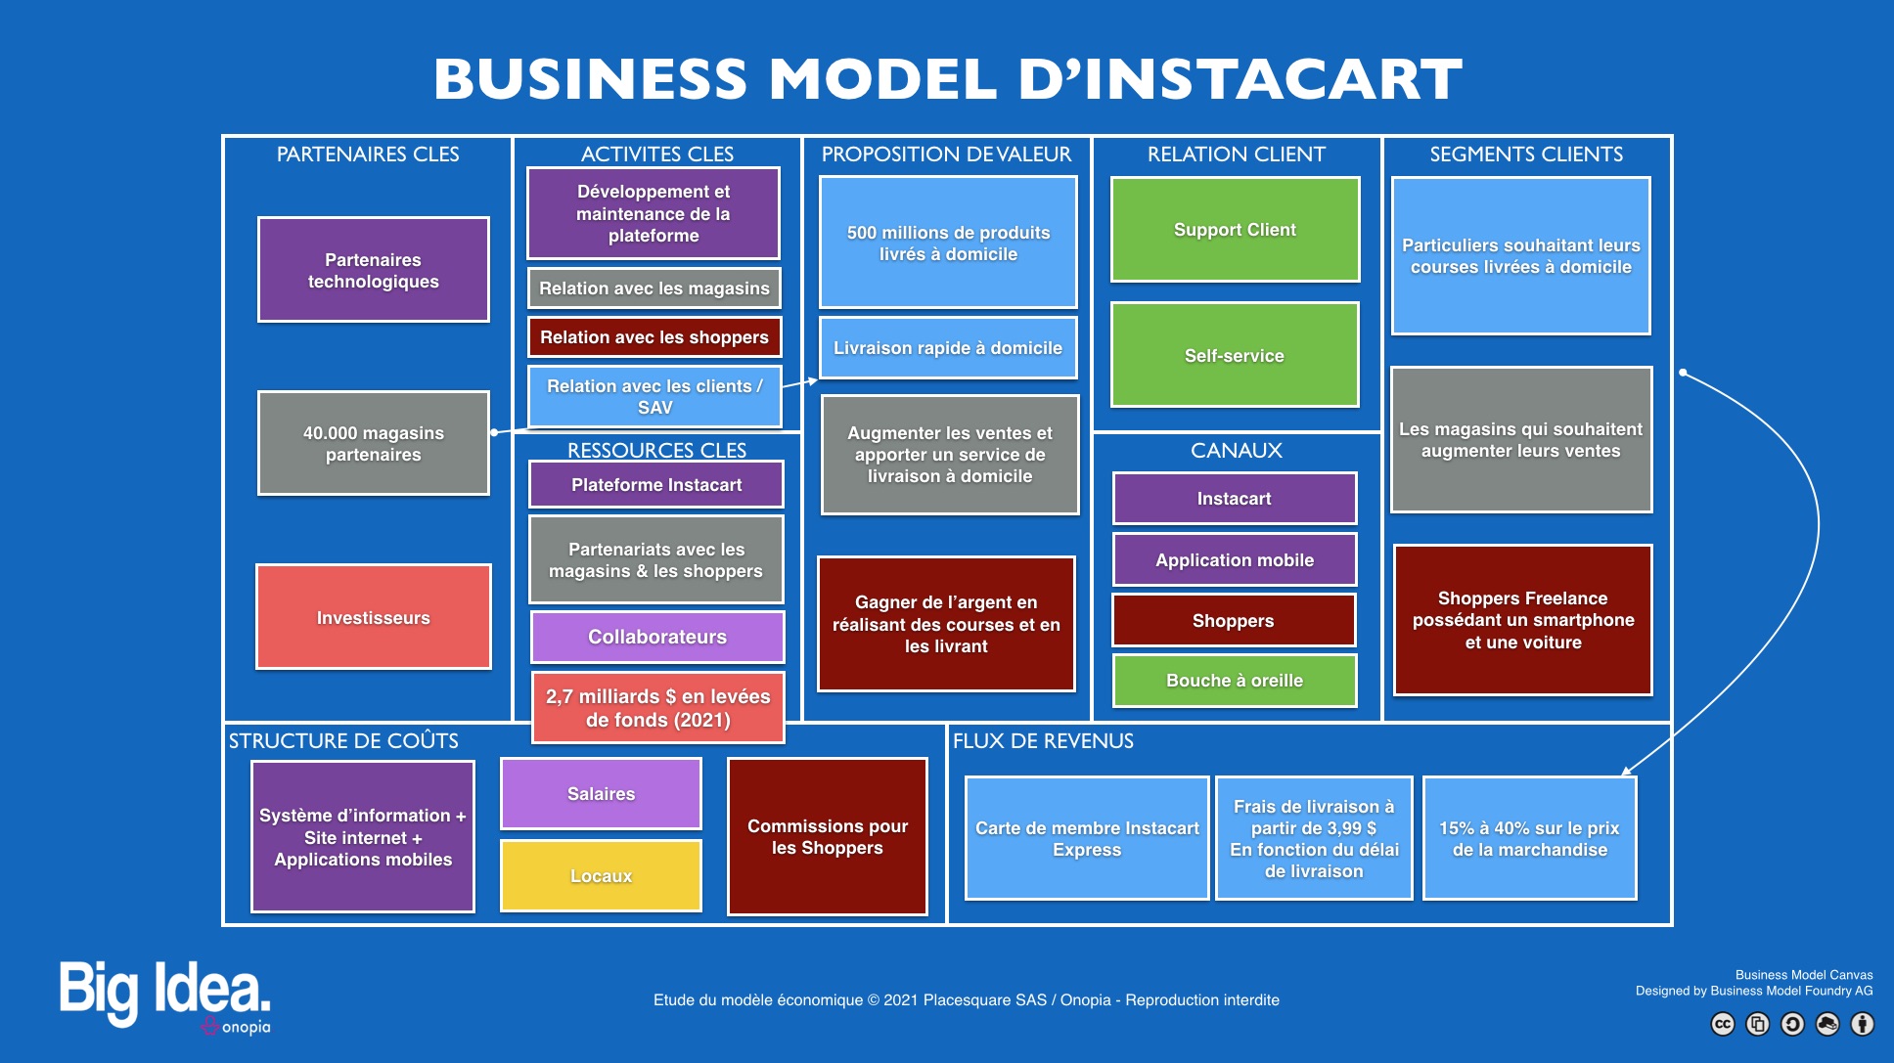The width and height of the screenshot is (1894, 1063).
Task: Click the 'Bouche à oreille' card
Action: click(1235, 681)
